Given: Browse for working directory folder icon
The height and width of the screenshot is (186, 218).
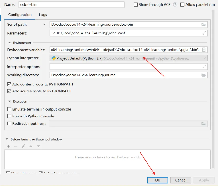Looking at the screenshot, I should [x=204, y=75].
